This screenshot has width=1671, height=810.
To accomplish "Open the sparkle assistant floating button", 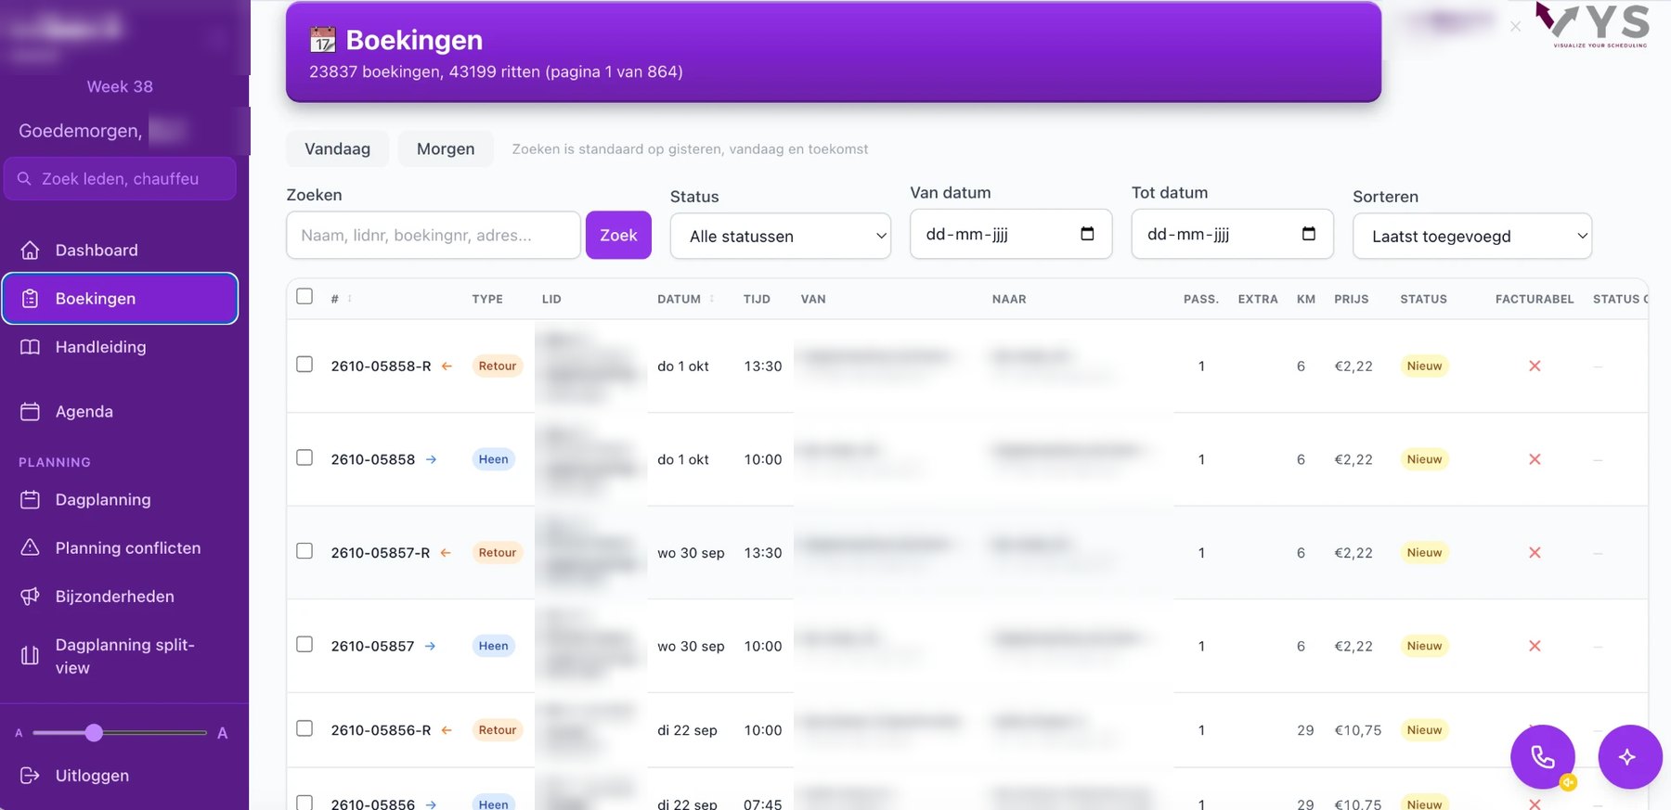I will click(1629, 757).
